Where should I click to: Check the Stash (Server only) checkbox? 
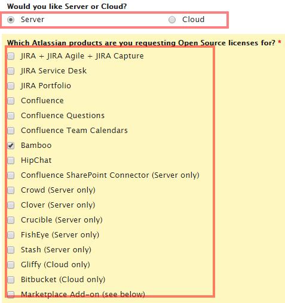[x=11, y=250]
